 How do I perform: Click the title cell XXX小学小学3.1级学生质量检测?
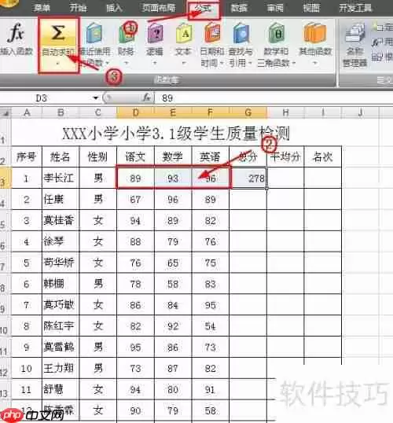[176, 134]
